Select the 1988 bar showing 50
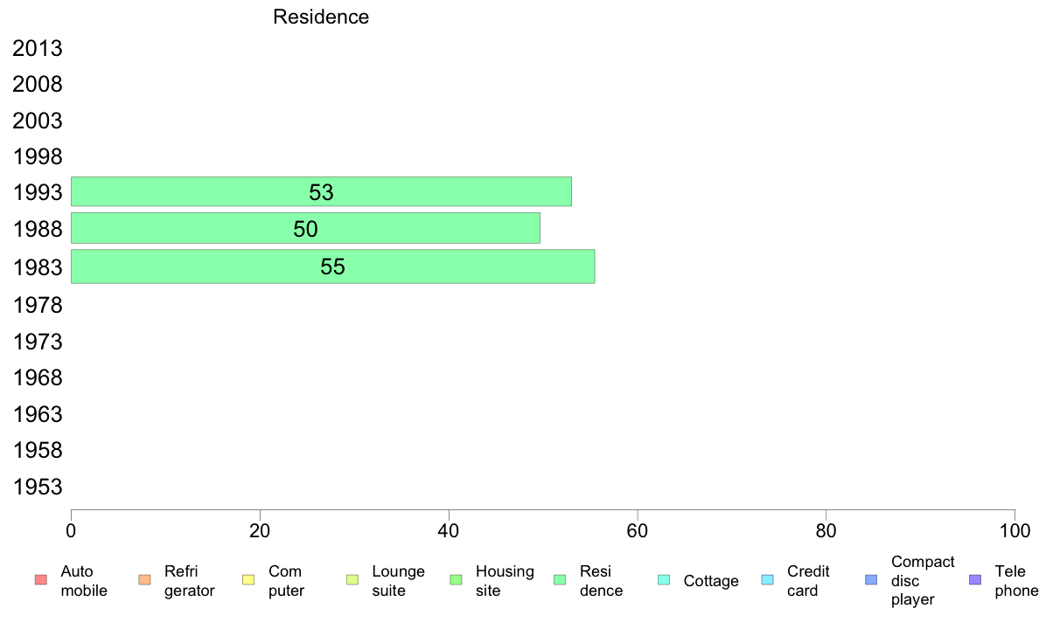This screenshot has height=643, width=1039. [305, 228]
